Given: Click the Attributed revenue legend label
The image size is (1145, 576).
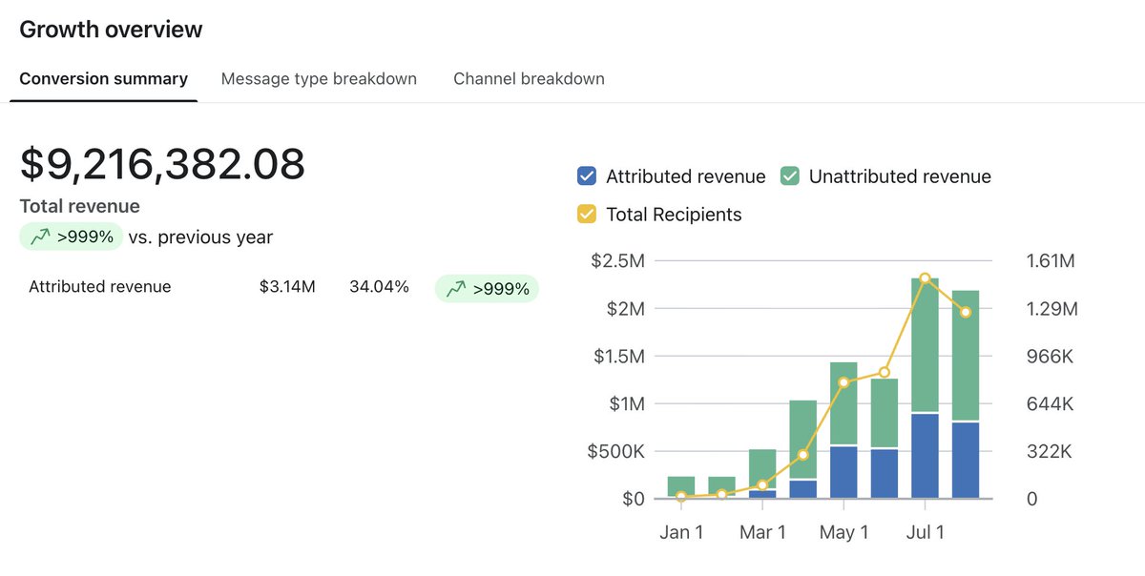Looking at the screenshot, I should coord(685,176).
